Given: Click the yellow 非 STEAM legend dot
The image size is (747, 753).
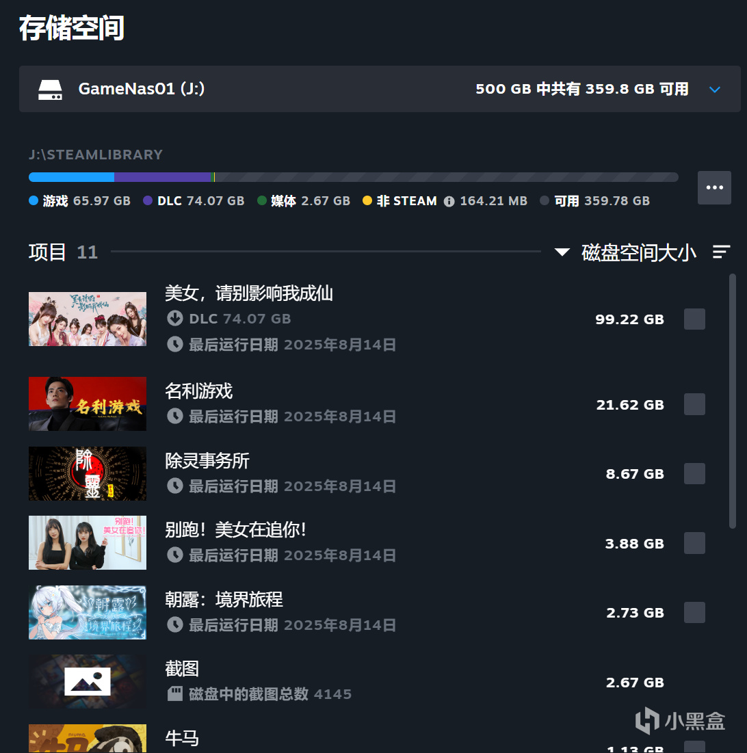Looking at the screenshot, I should pyautogui.click(x=367, y=200).
